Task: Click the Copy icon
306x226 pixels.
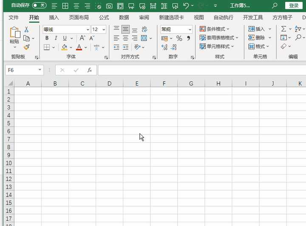Action: click(26, 38)
